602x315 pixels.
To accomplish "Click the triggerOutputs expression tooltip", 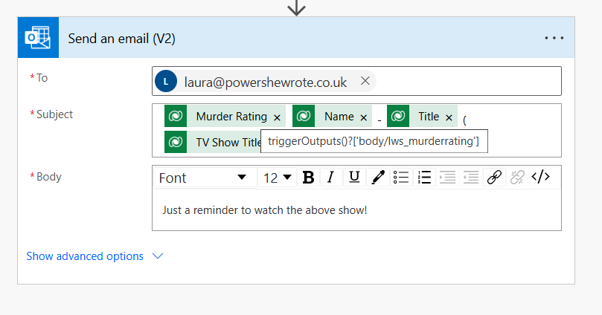I will coord(374,141).
